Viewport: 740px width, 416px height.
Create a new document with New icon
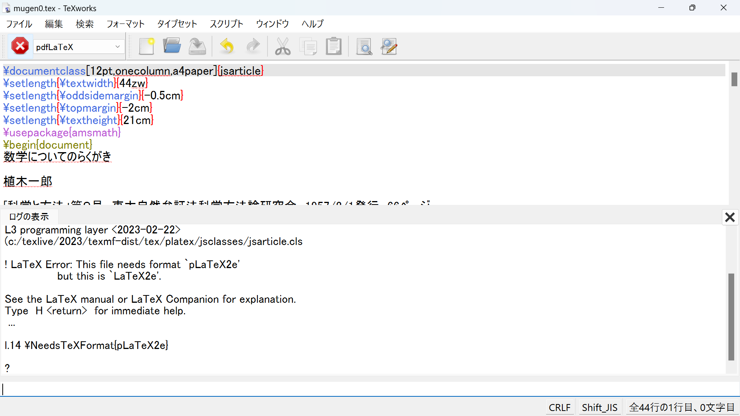pyautogui.click(x=146, y=47)
